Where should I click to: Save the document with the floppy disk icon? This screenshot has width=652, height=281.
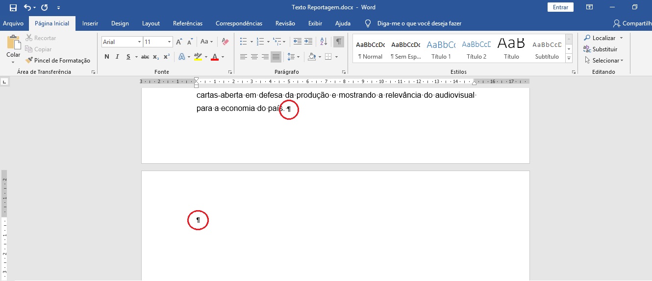[13, 7]
